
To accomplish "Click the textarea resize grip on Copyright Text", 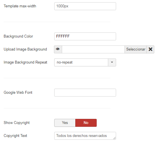I will [114, 138].
